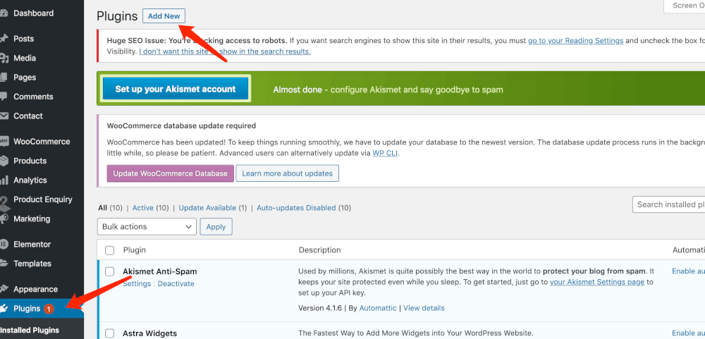705x339 pixels.
Task: Open the WP CLI link
Action: (x=386, y=153)
